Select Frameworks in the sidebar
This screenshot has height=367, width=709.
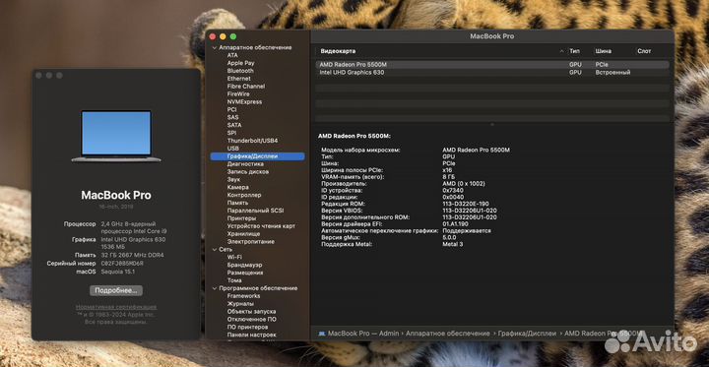pos(243,295)
